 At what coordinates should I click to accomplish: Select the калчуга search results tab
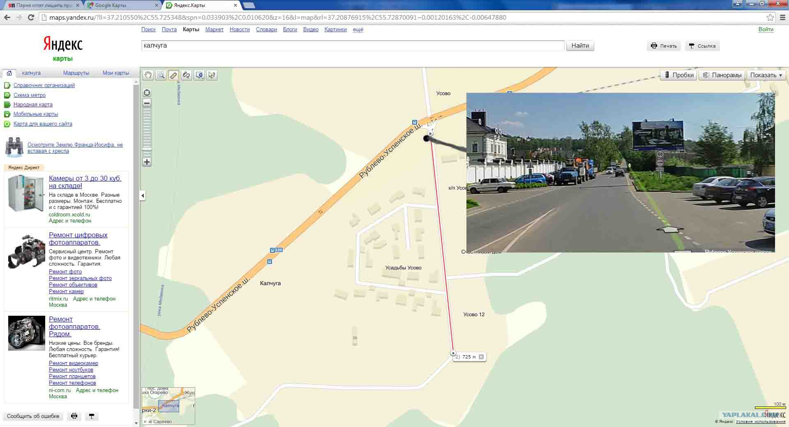point(31,73)
